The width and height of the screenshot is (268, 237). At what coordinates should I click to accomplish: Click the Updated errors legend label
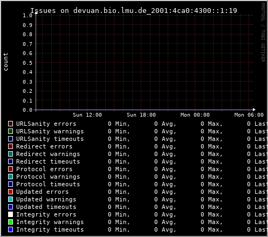click(x=43, y=192)
